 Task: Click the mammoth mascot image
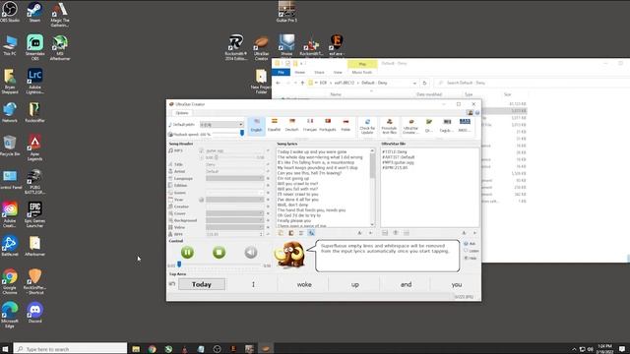(x=290, y=255)
